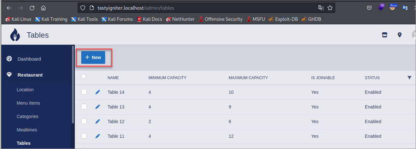Open the Kali Forums bookmark
Screen dimensions: 416x149
click(x=117, y=19)
